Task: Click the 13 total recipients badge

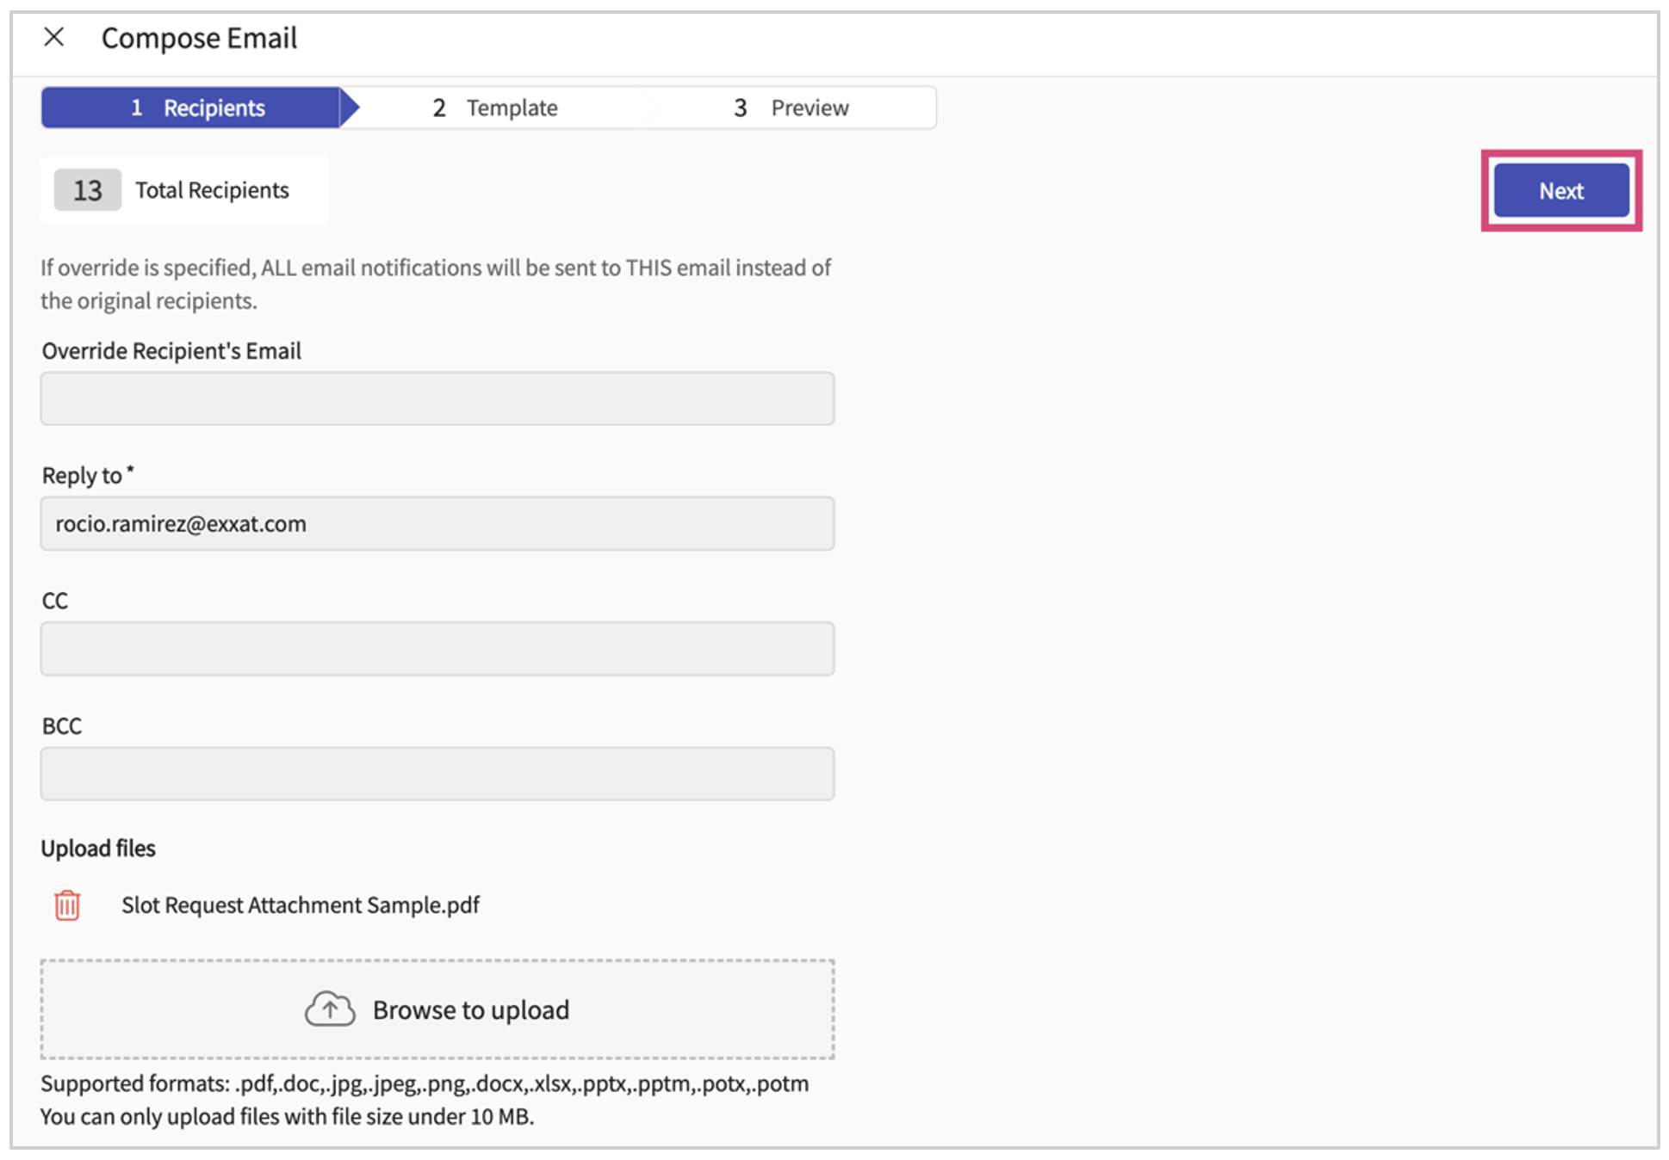Action: coord(87,190)
